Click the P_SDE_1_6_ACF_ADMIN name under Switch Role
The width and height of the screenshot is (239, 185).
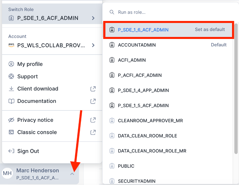click(48, 18)
